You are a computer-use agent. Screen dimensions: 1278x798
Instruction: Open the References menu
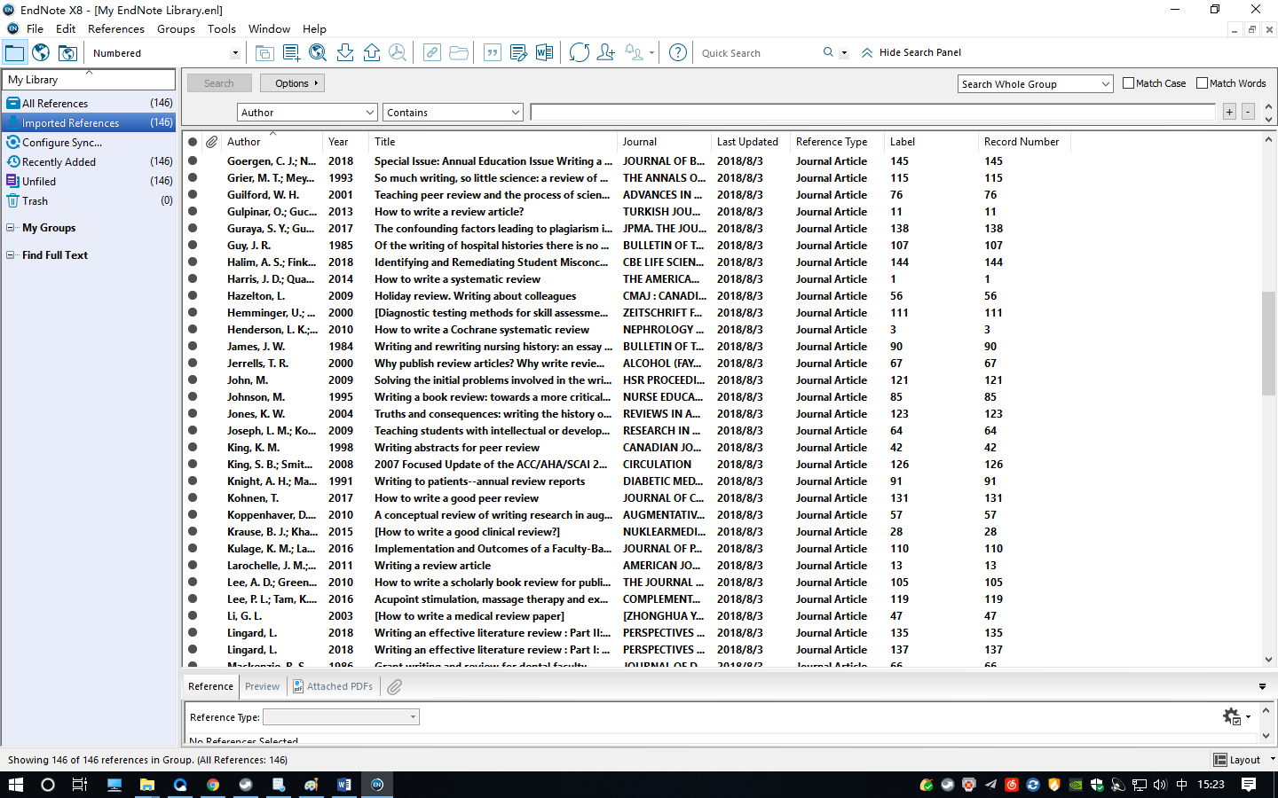click(116, 29)
